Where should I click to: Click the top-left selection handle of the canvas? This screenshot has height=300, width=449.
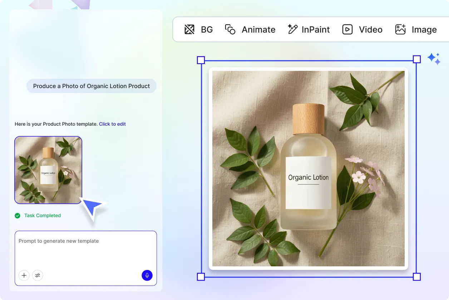[x=201, y=60]
